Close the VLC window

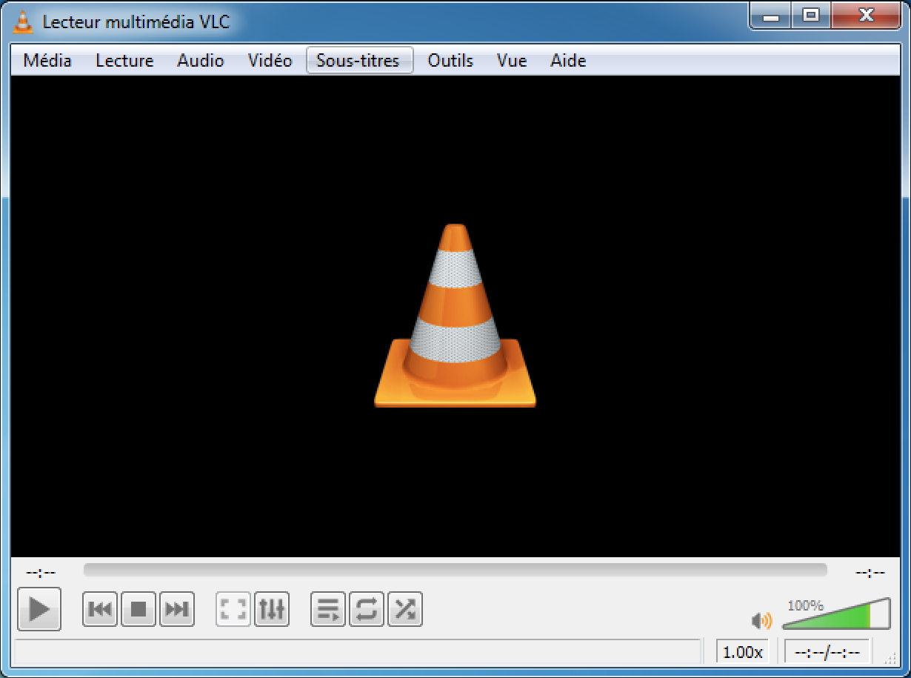[x=866, y=16]
